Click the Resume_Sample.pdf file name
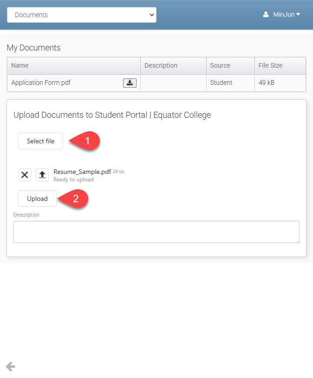Screen dimensions: 313x378 (82, 172)
